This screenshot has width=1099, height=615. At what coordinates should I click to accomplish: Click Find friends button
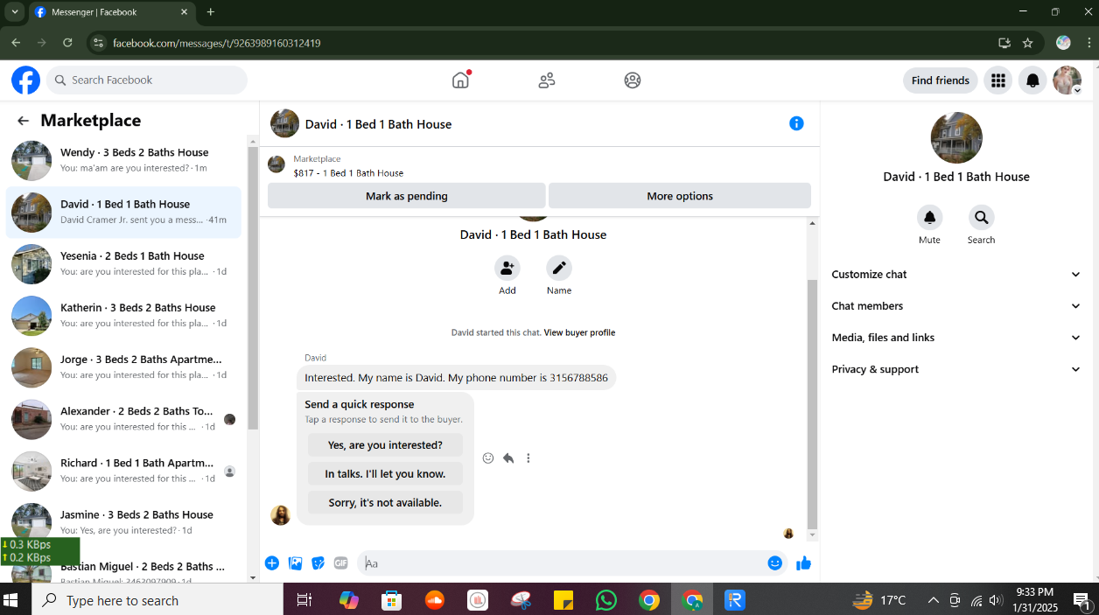941,80
